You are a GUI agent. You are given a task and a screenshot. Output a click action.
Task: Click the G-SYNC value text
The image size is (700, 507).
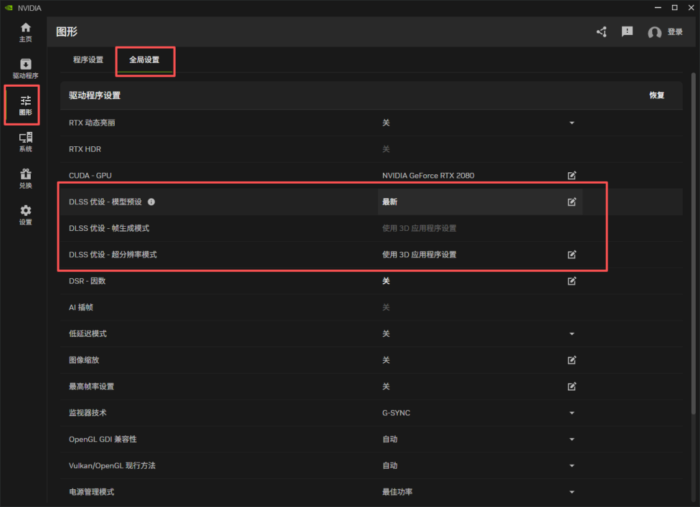396,413
